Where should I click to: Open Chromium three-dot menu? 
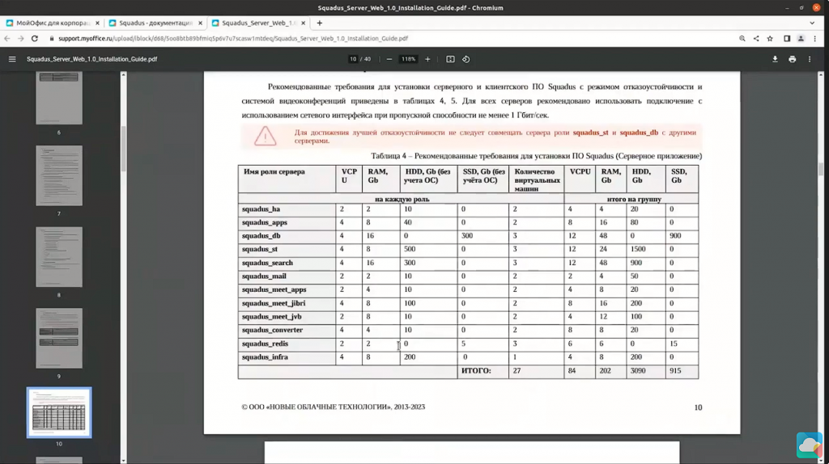click(x=814, y=39)
